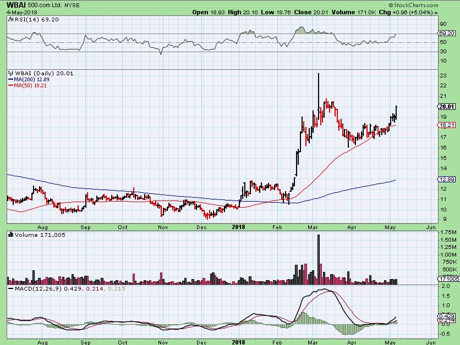Click the 1.75M volume axis label
The width and height of the screenshot is (460, 345).
click(448, 232)
